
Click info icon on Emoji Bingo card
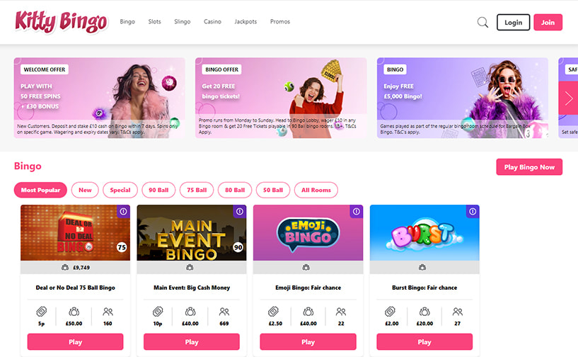[x=357, y=212]
